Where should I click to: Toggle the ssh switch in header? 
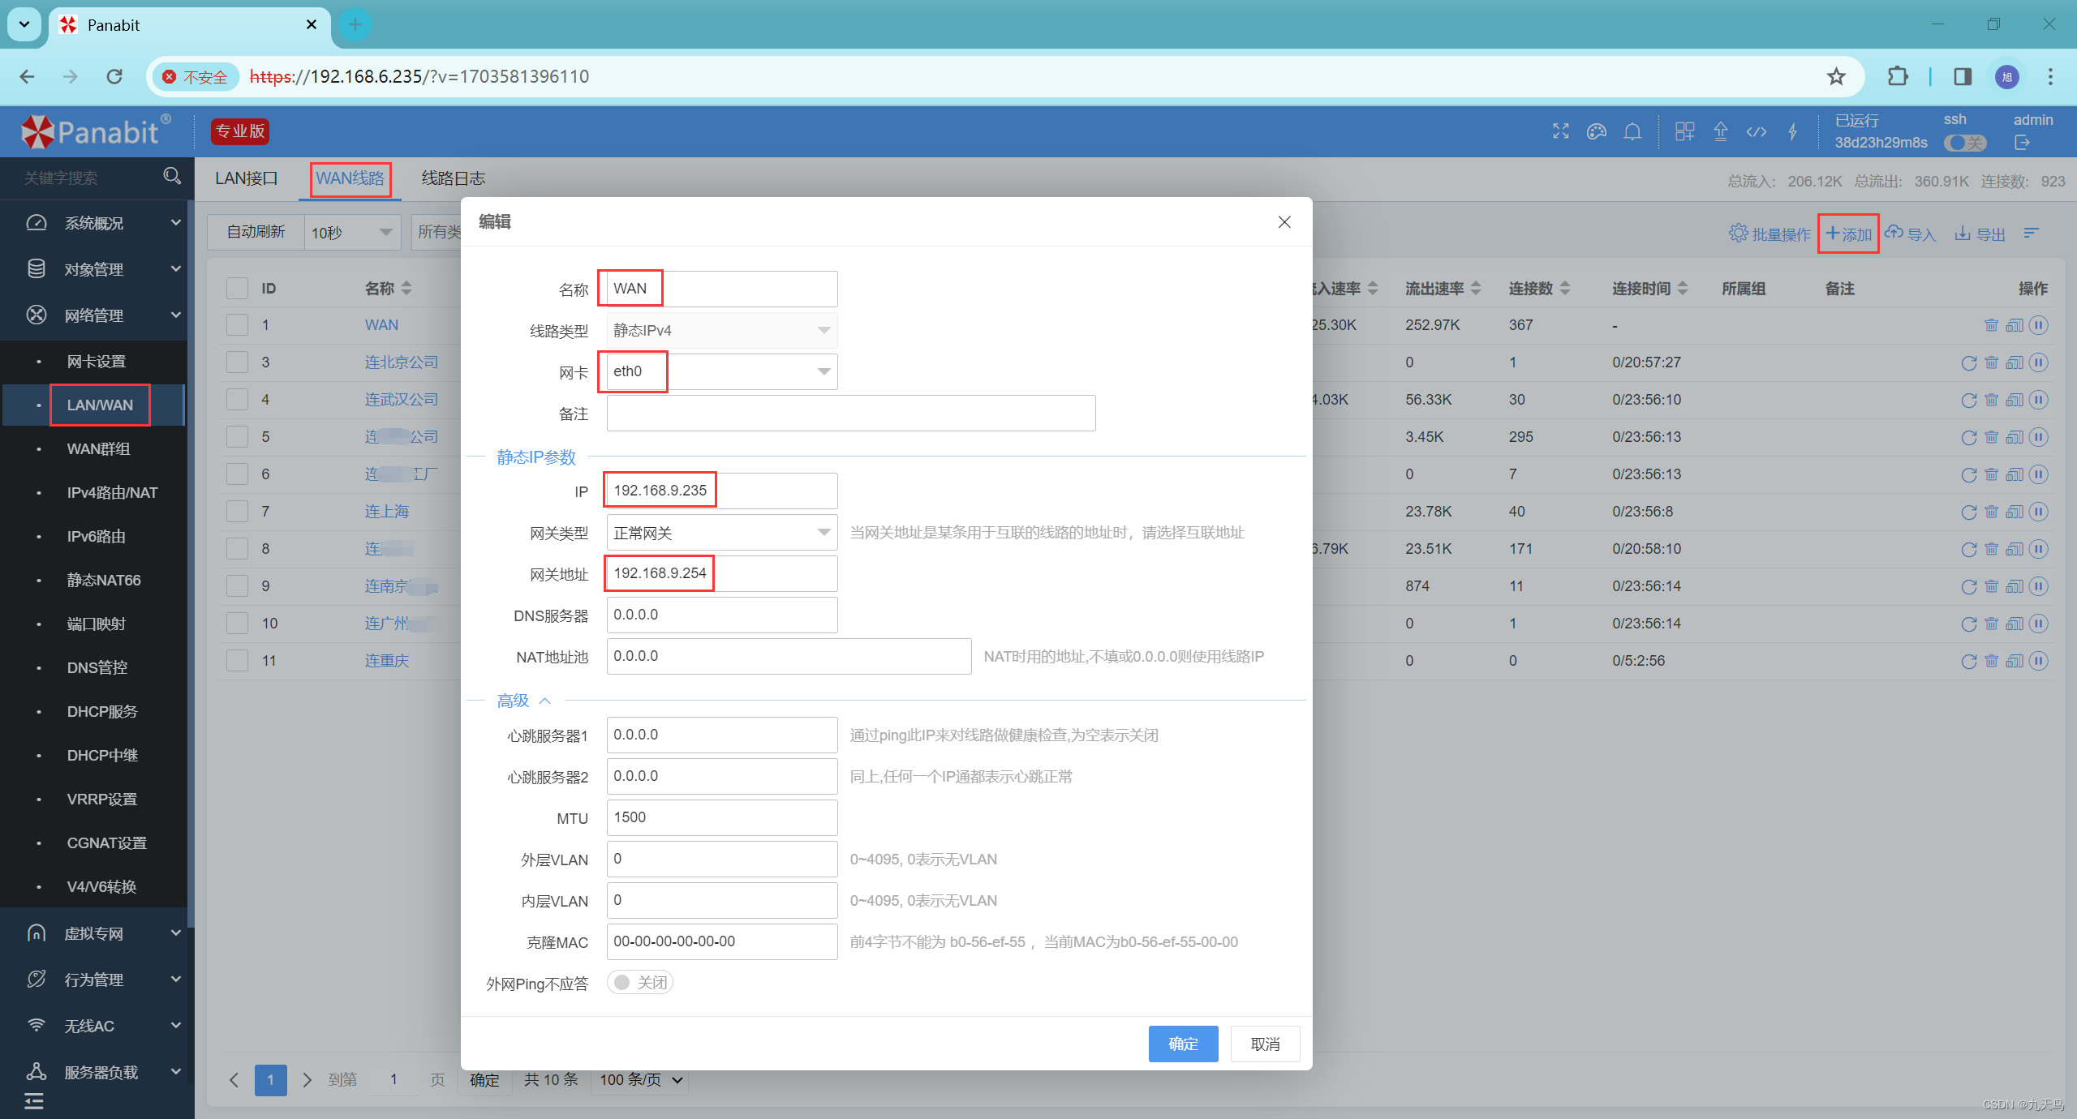pyautogui.click(x=1964, y=143)
